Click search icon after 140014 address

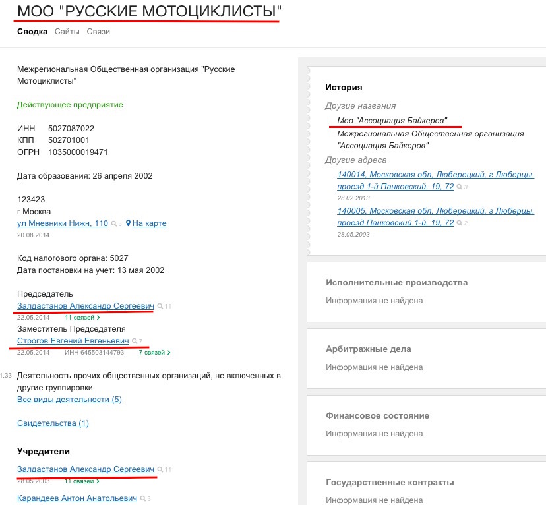(460, 187)
